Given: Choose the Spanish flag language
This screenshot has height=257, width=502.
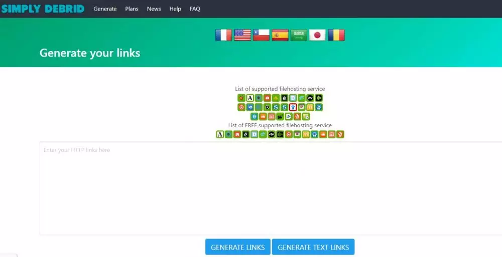Looking at the screenshot, I should [280, 35].
